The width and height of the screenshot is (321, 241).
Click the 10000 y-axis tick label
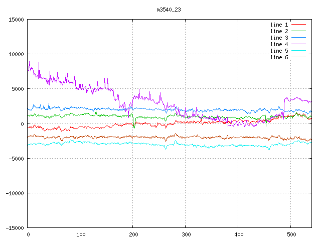tap(16, 54)
